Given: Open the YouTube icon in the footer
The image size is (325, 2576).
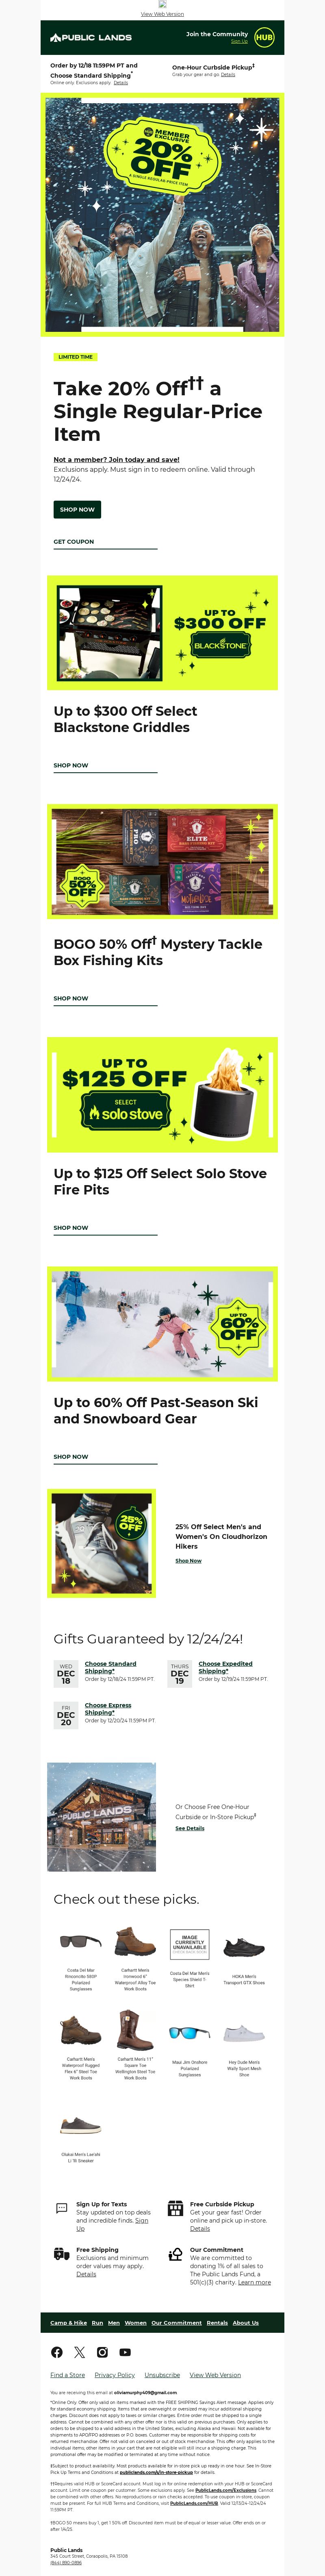Looking at the screenshot, I should tap(125, 2352).
